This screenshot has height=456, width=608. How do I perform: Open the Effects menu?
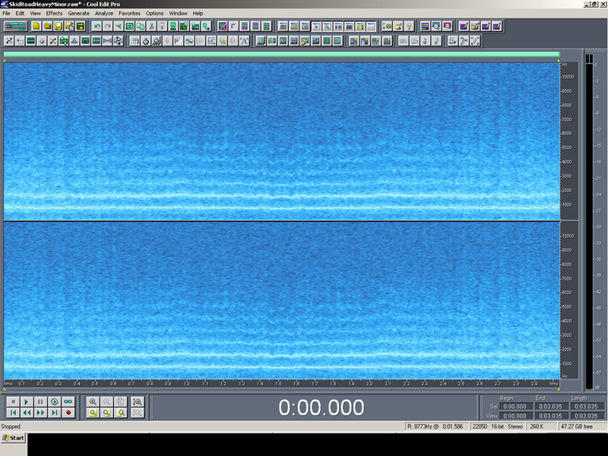54,13
